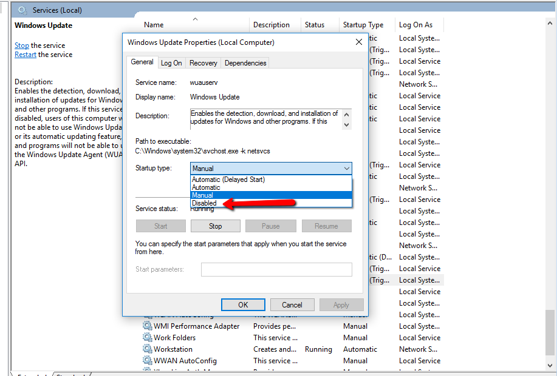Click the services list scrollbar thumb
This screenshot has width=557, height=376.
click(550, 332)
